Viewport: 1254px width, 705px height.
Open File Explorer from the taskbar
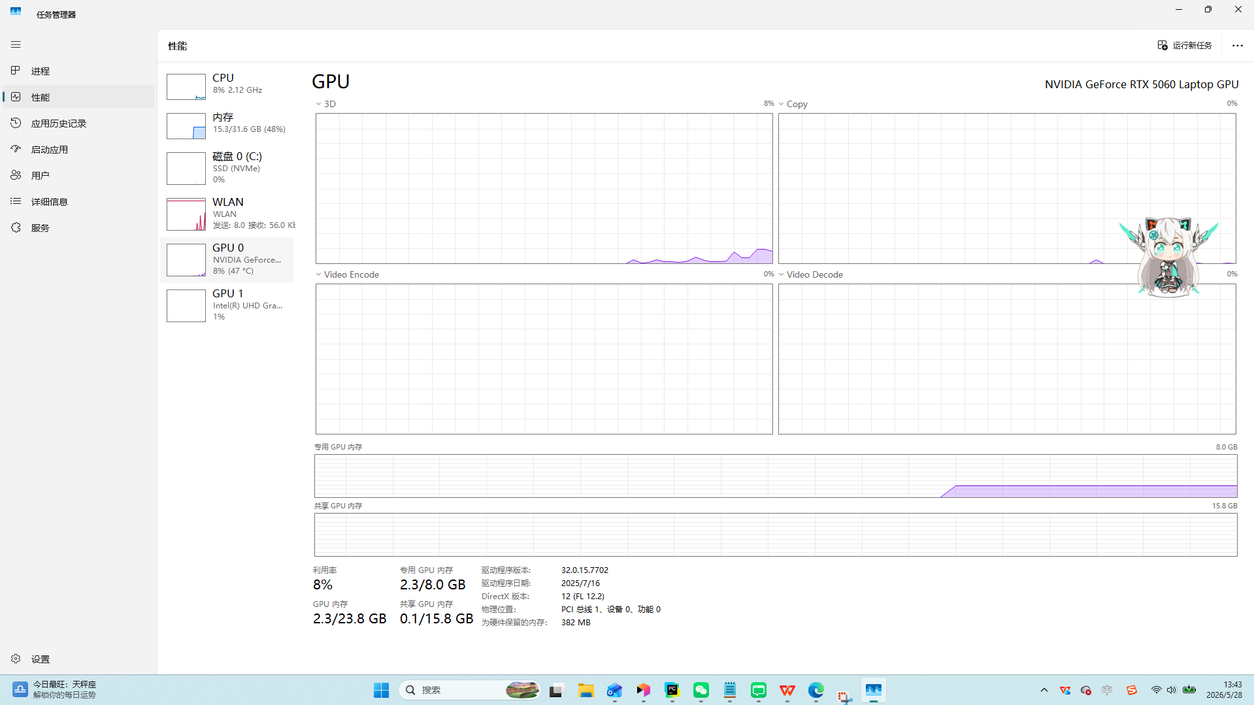[x=586, y=690]
